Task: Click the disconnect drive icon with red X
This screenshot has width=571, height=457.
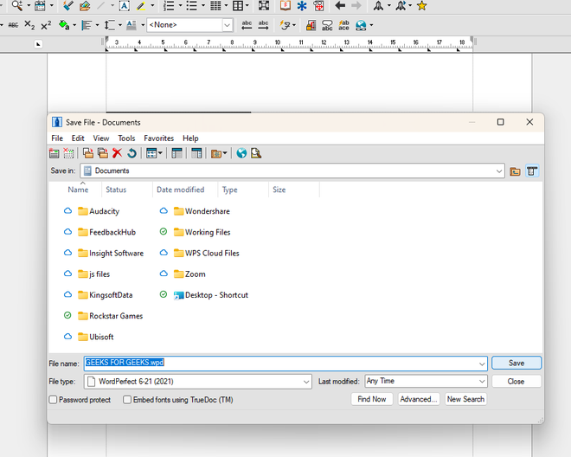Action: pyautogui.click(x=68, y=153)
